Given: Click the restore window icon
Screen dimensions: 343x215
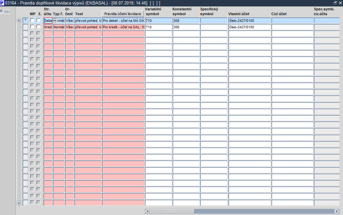Looking at the screenshot, I should pyautogui.click(x=335, y=3).
